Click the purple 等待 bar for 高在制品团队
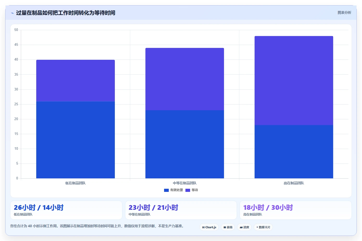 [294, 81]
